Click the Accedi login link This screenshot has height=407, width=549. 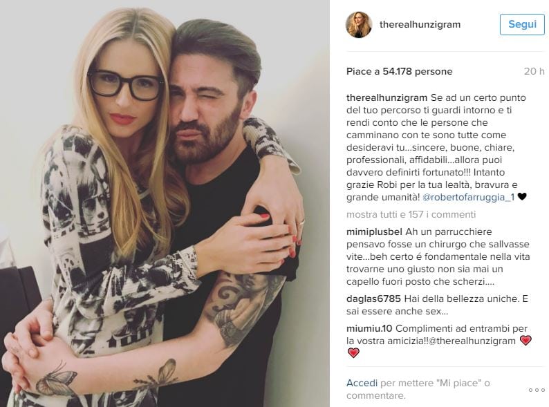(362, 384)
